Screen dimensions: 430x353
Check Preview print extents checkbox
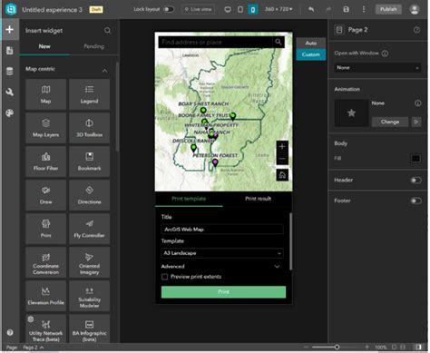165,277
